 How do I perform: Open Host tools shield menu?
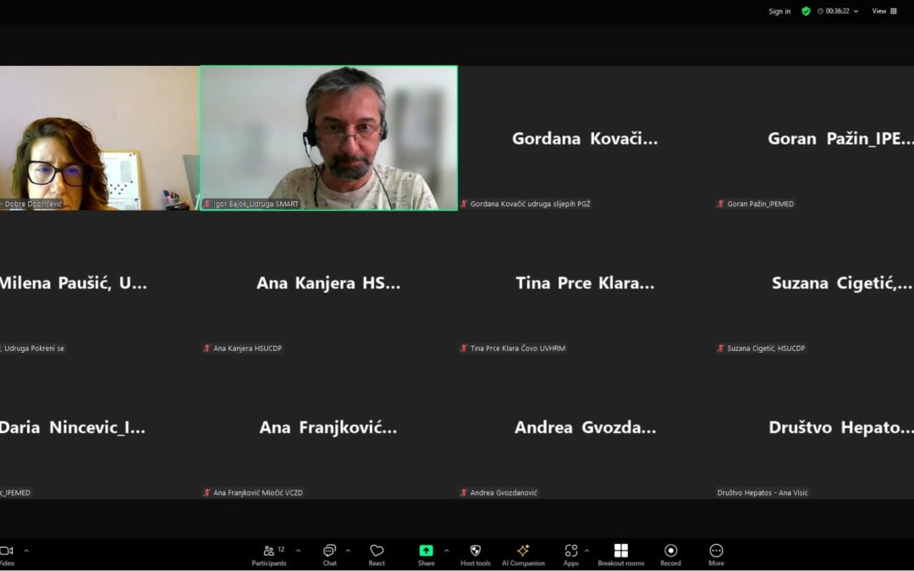(x=475, y=555)
